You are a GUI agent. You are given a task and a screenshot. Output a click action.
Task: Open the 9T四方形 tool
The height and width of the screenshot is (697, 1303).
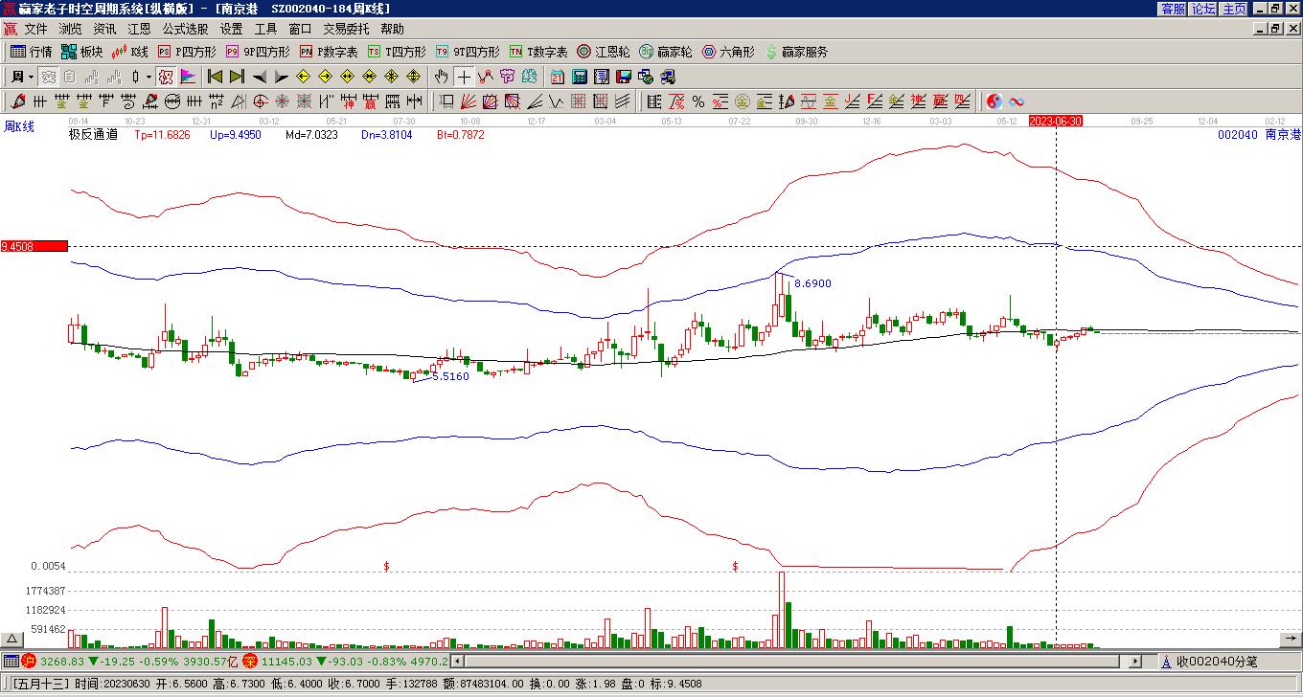(x=468, y=52)
